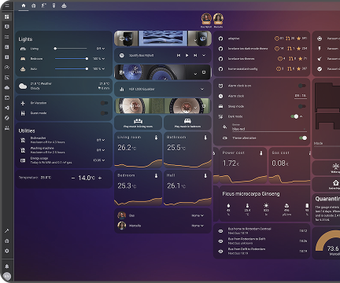The image size is (340, 283).
Task: Click the cloud icon in the sidebar
Action: (7, 87)
